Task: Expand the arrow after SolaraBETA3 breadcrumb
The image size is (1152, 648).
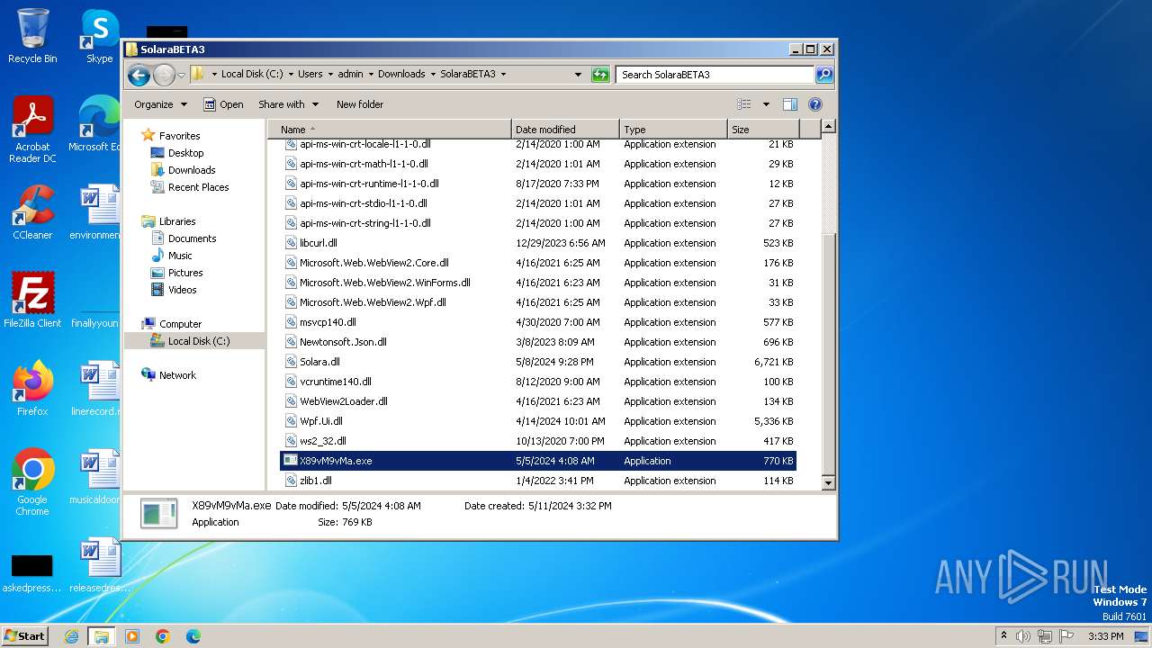Action: pos(503,75)
